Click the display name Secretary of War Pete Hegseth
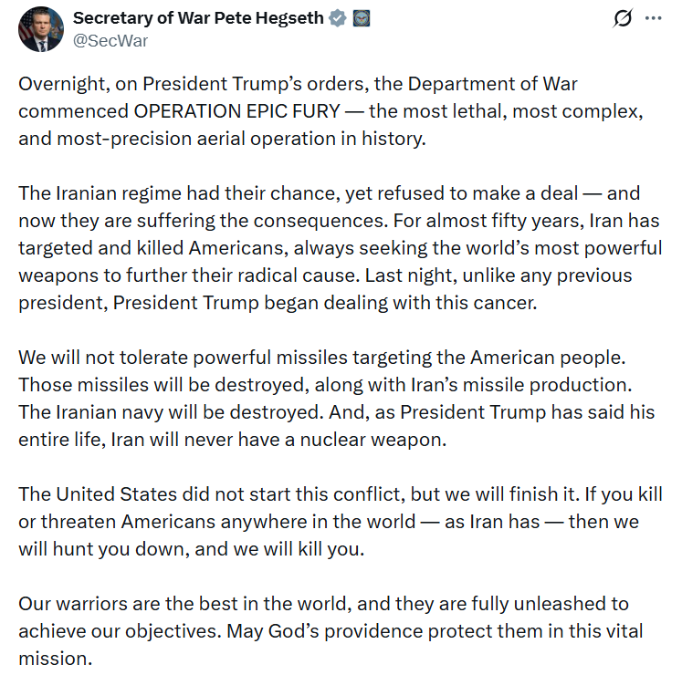Image resolution: width=682 pixels, height=675 pixels. (197, 18)
